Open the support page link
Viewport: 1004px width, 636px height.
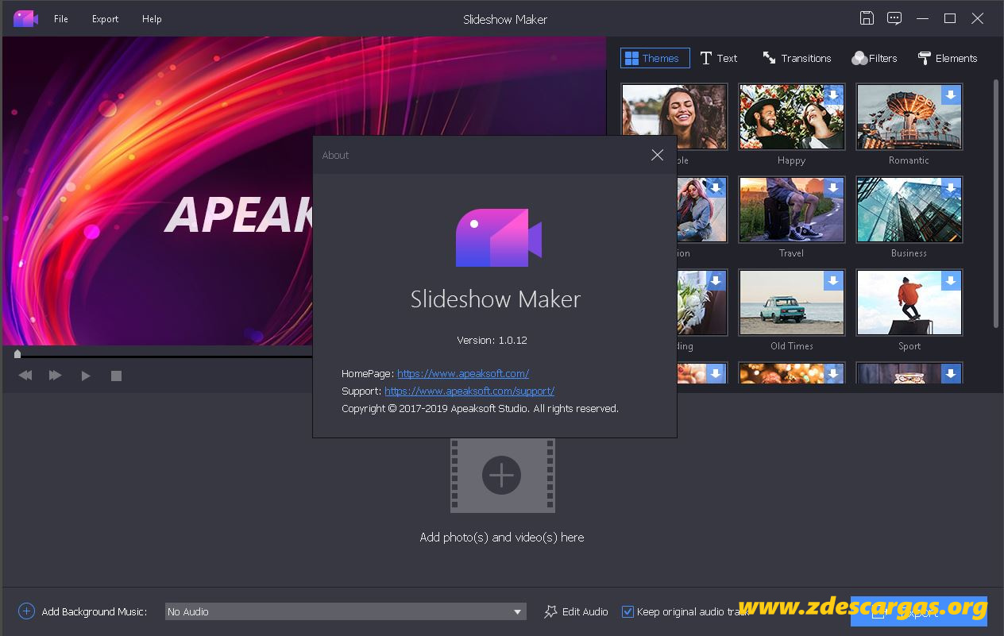(469, 391)
